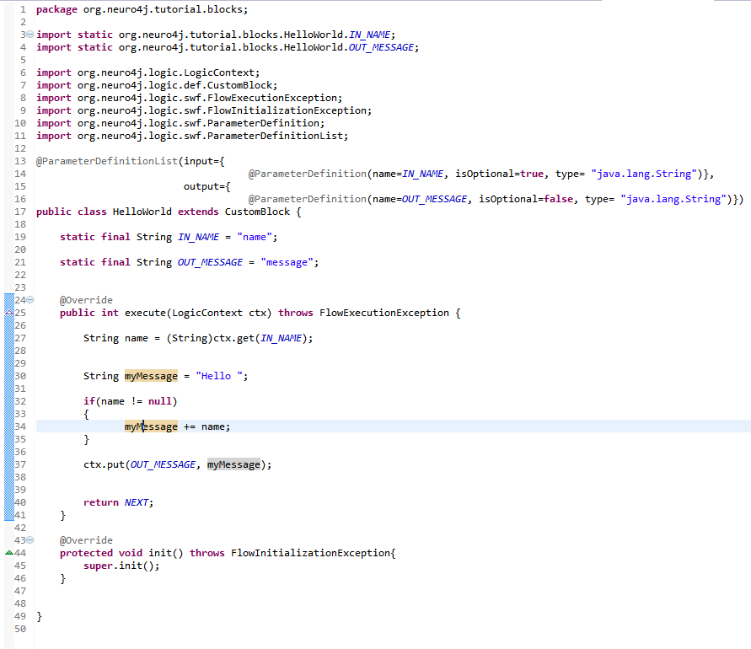The height and width of the screenshot is (649, 751).
Task: Click the green override marker beside line 44
Action: [9, 553]
